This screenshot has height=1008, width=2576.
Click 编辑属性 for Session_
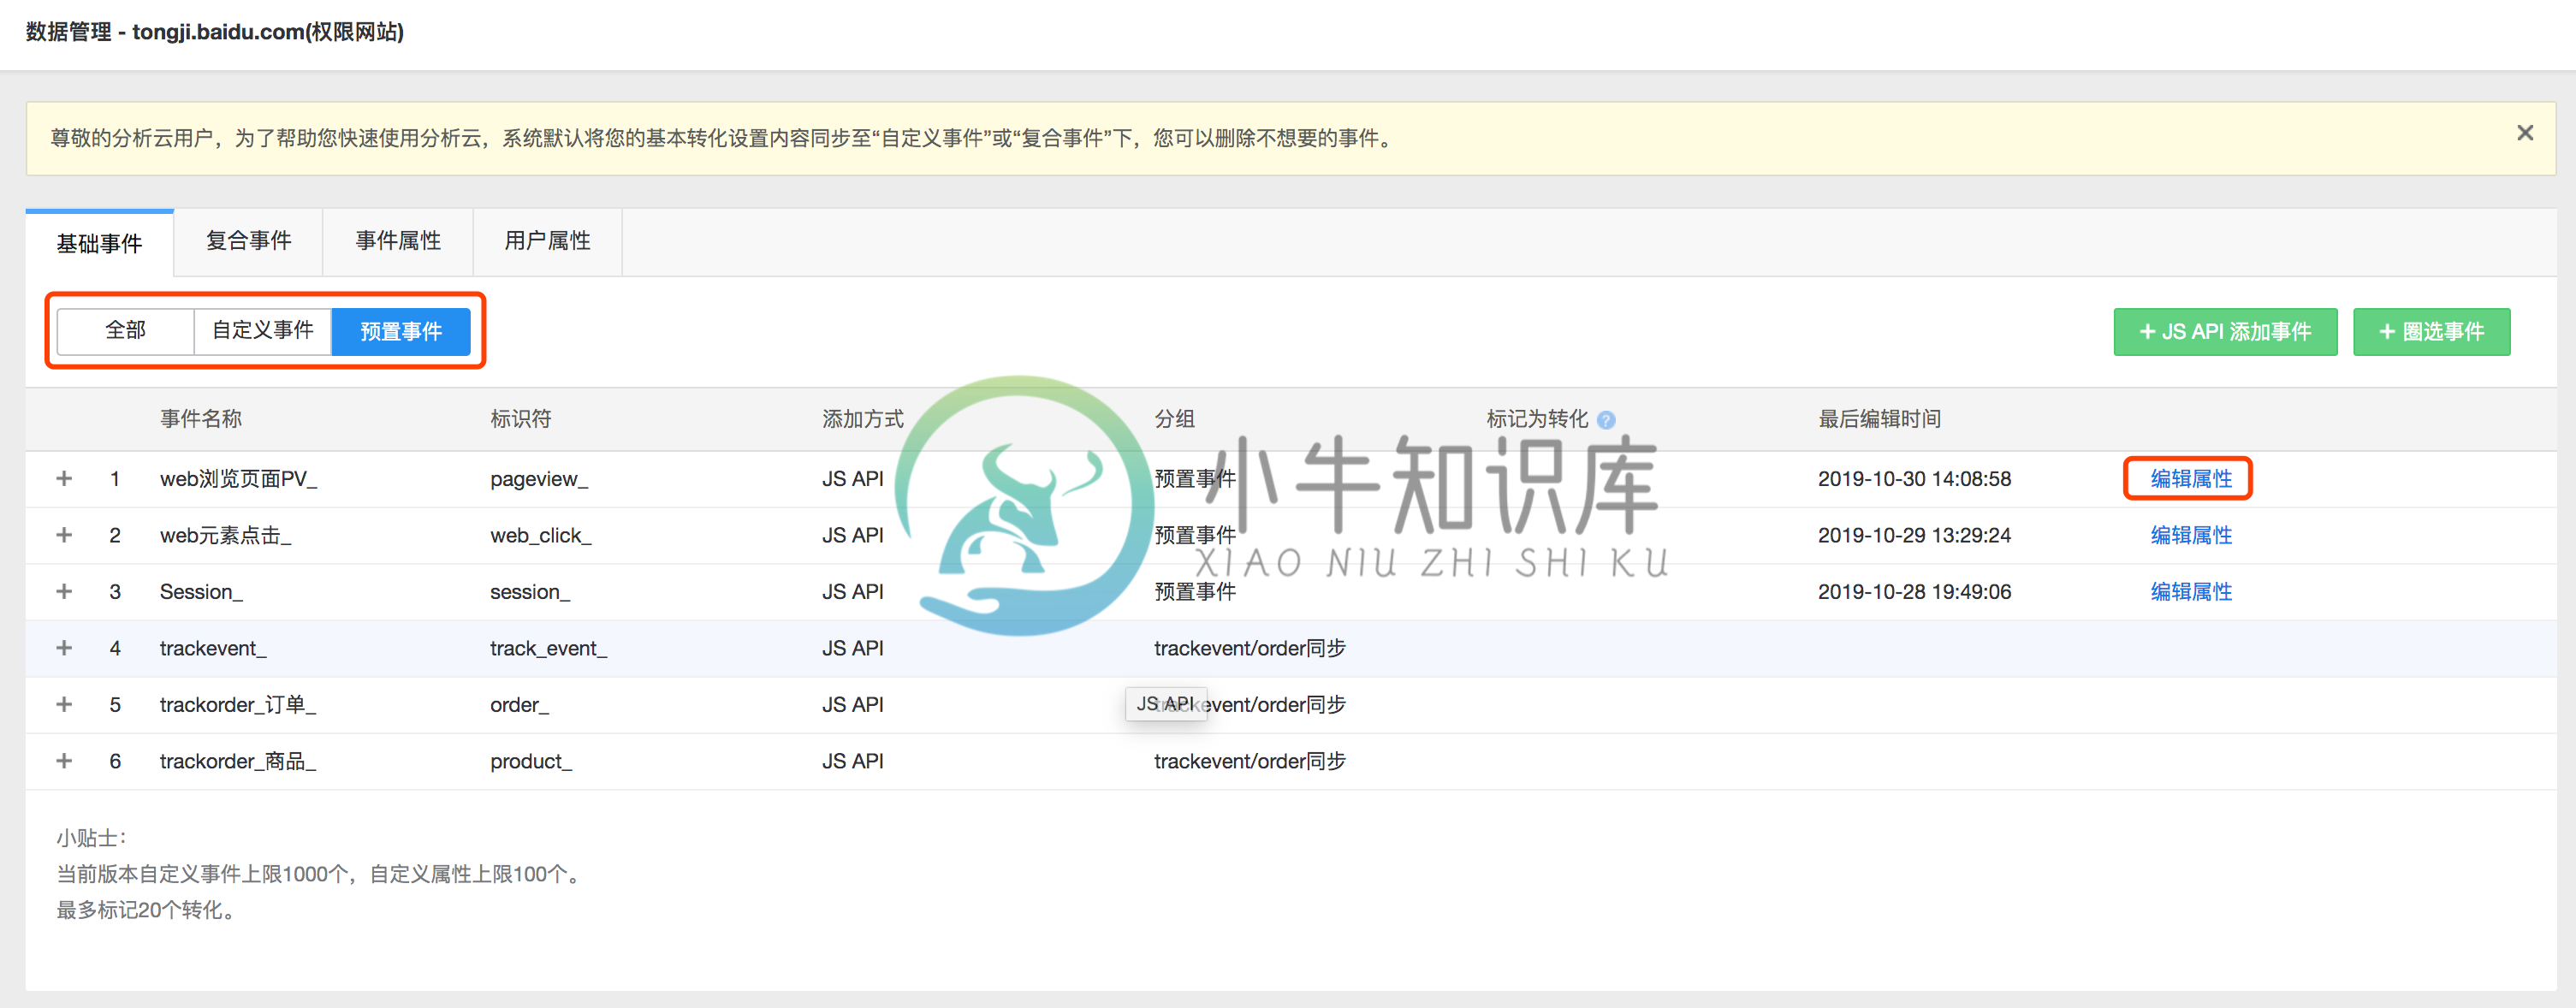coord(2191,592)
